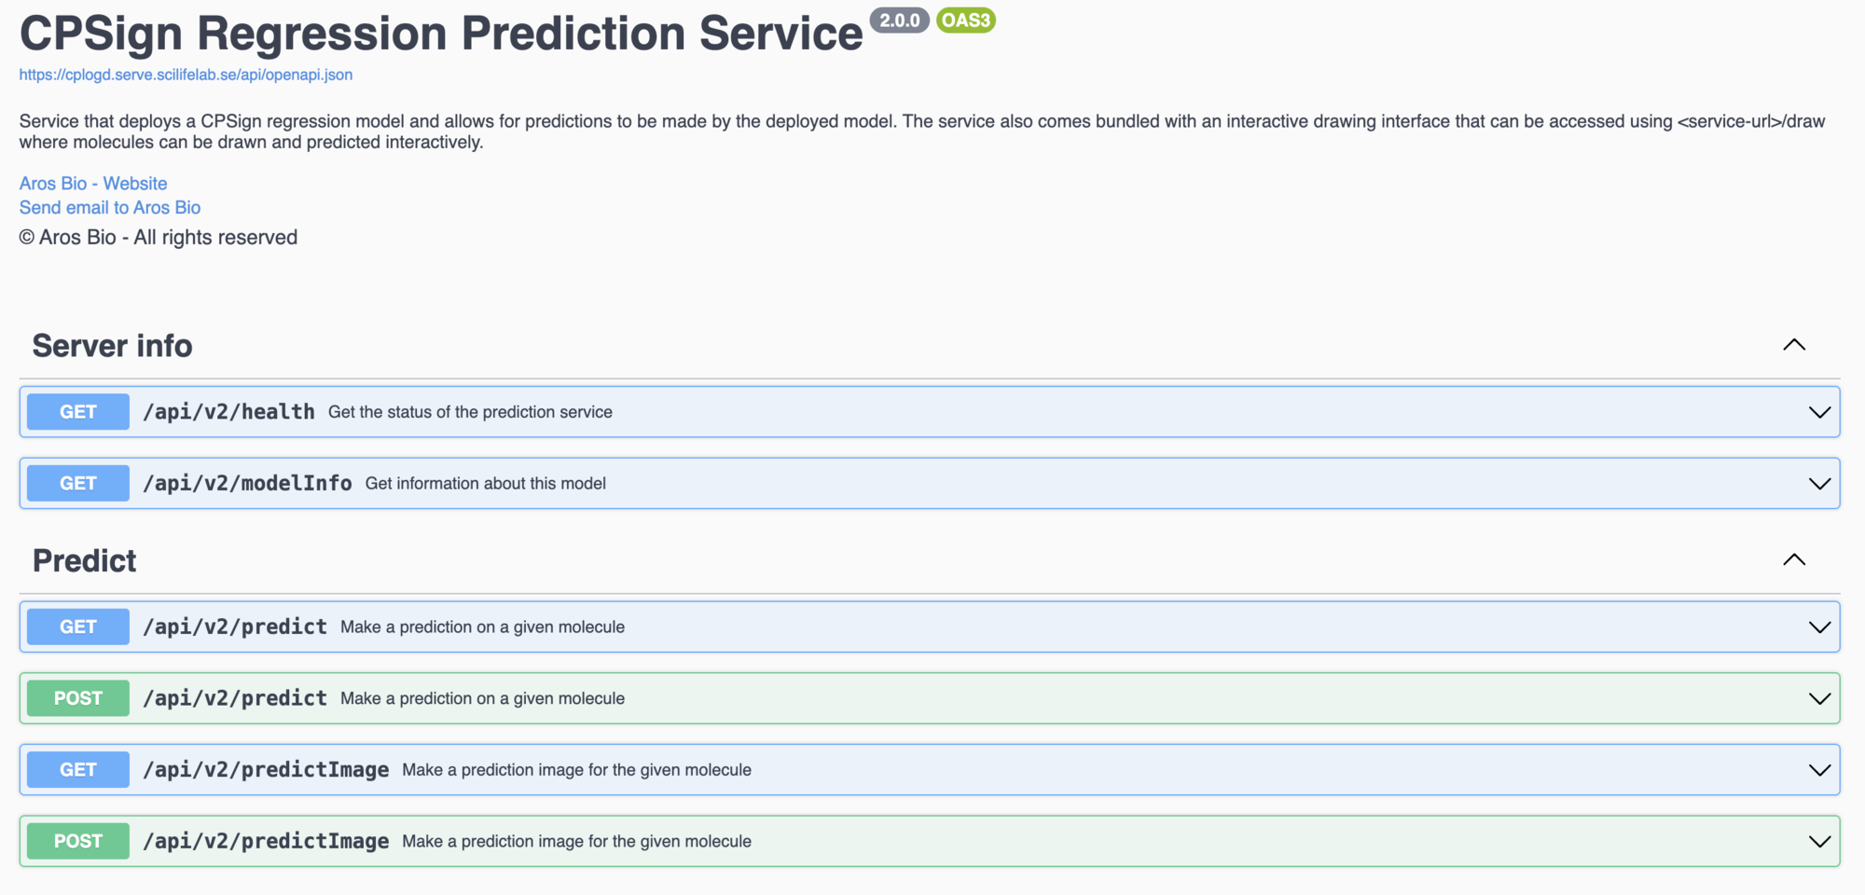The width and height of the screenshot is (1865, 895).
Task: Click the Predict section heading
Action: (x=85, y=561)
